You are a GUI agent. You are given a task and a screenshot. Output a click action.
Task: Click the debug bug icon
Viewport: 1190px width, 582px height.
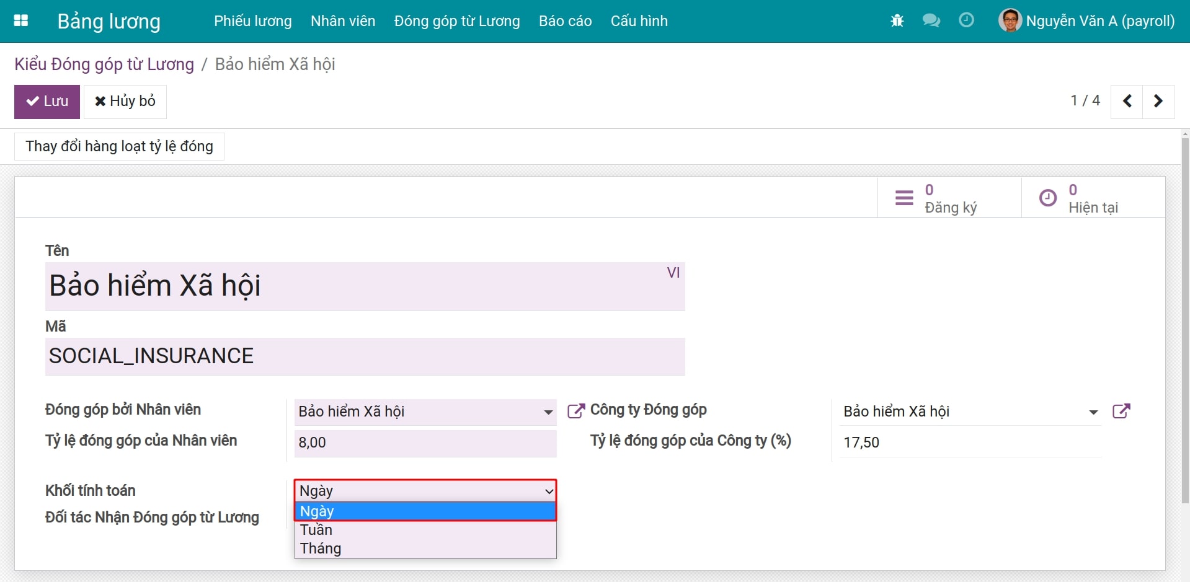pos(897,21)
